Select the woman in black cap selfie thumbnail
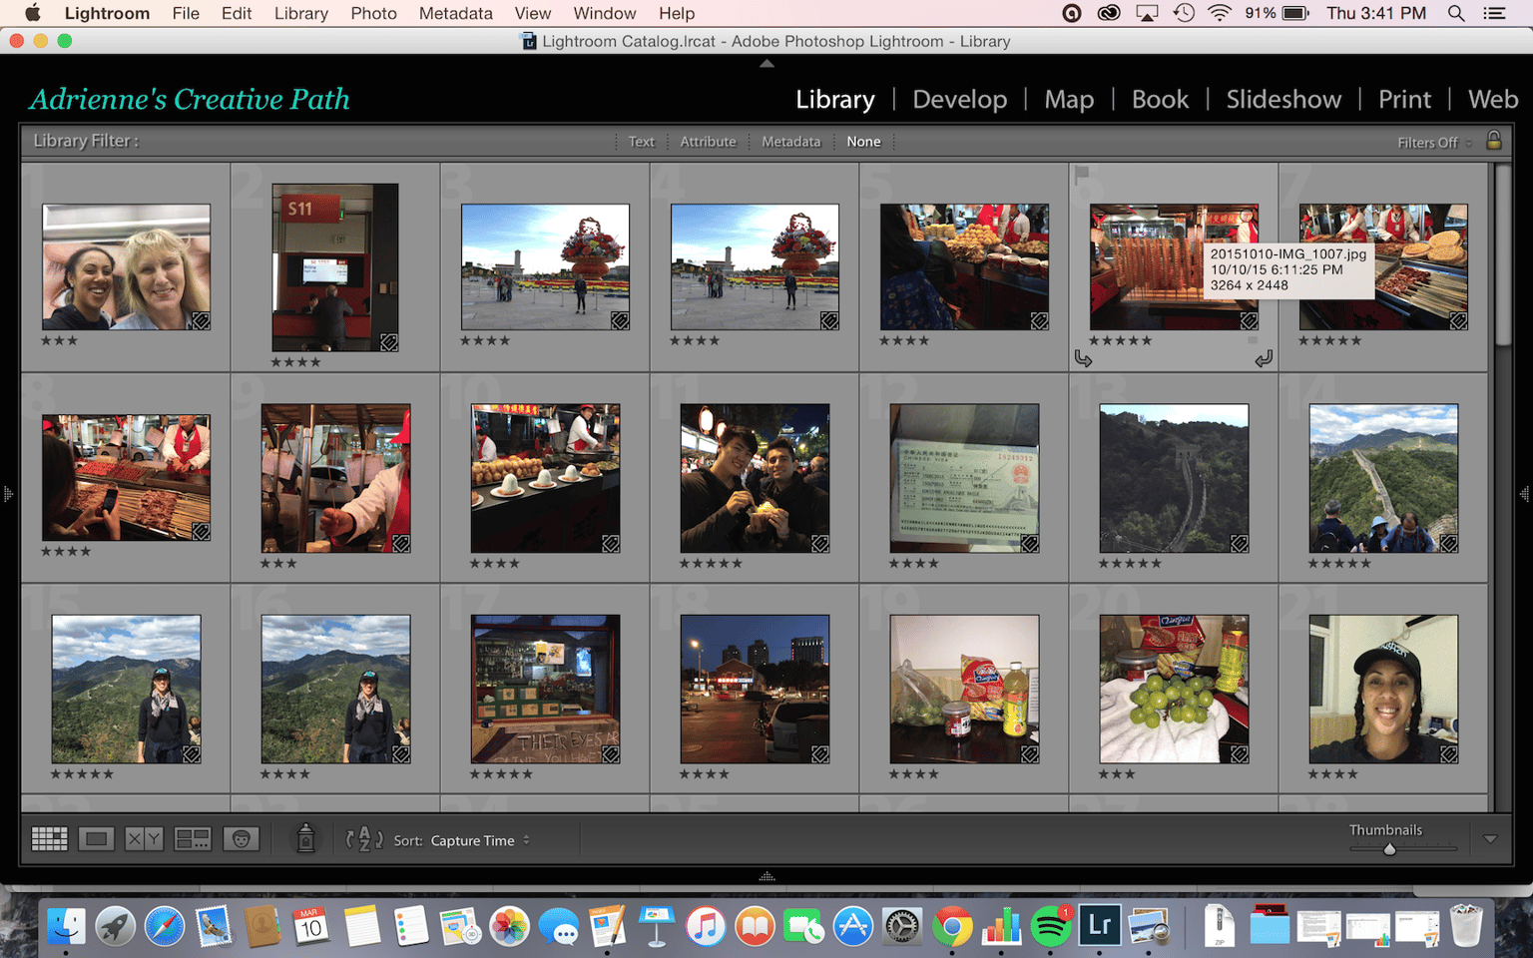1533x958 pixels. (x=1383, y=689)
